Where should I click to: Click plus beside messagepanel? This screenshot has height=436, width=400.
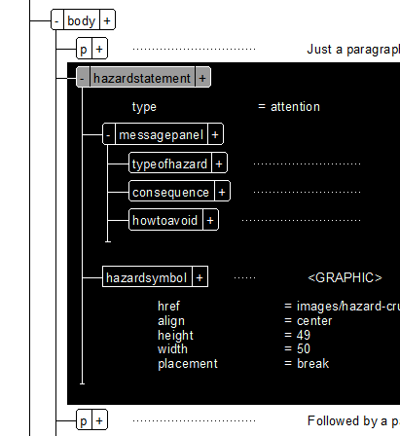[x=215, y=134]
